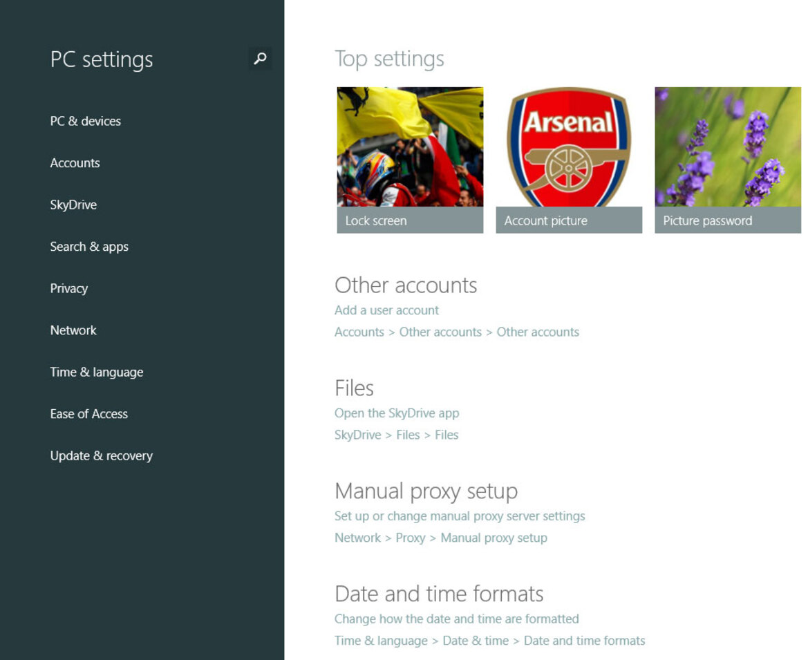Click the search magnifier icon

tap(260, 58)
